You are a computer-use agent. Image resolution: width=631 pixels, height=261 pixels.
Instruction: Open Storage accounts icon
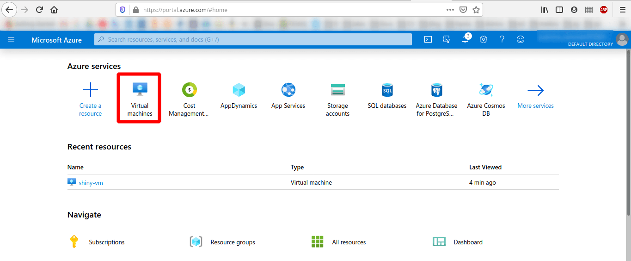(337, 90)
